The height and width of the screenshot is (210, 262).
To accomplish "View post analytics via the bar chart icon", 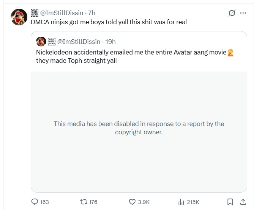I will pos(181,202).
